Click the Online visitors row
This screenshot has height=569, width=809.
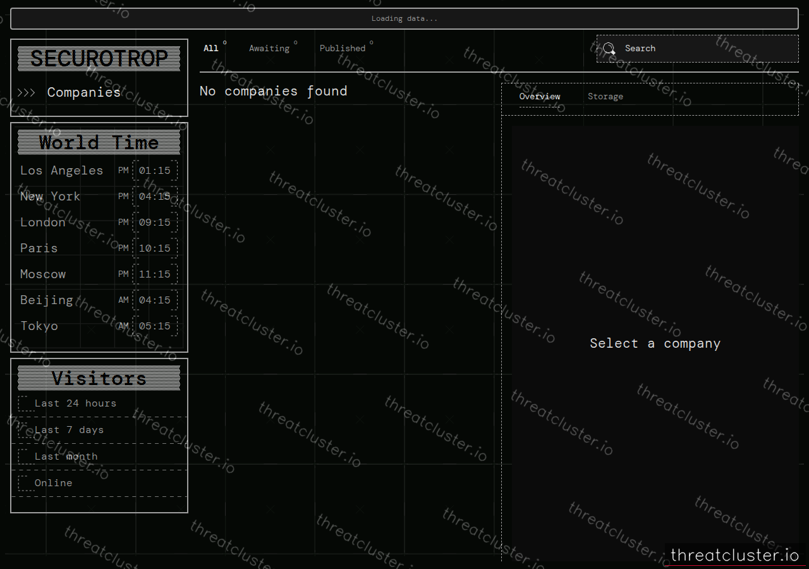[x=99, y=483]
